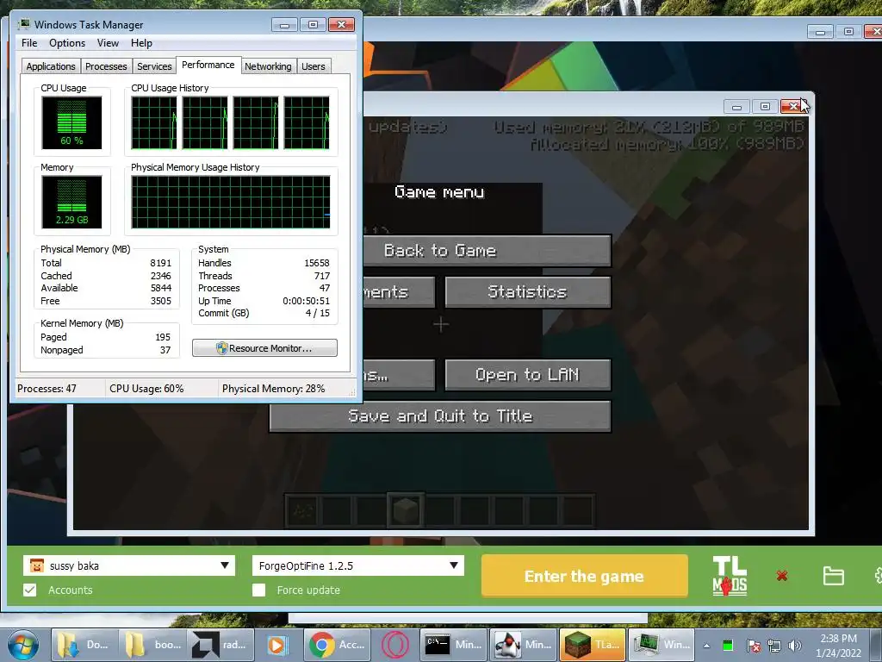
Task: Select the stone block hotbar slot
Action: coord(406,510)
